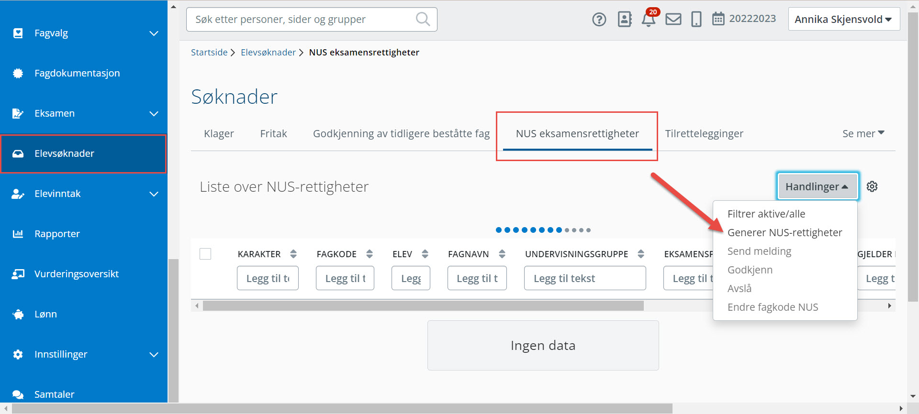Open the Se mer tabs dropdown
The image size is (919, 414).
[x=863, y=133]
